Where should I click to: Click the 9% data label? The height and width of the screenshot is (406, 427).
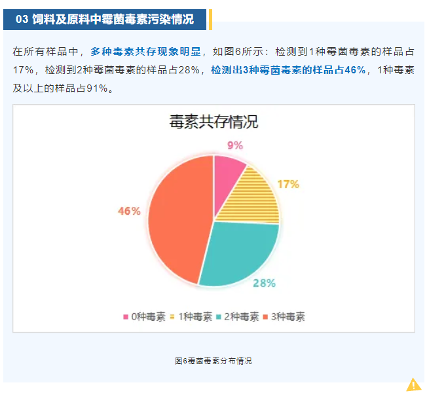(235, 145)
